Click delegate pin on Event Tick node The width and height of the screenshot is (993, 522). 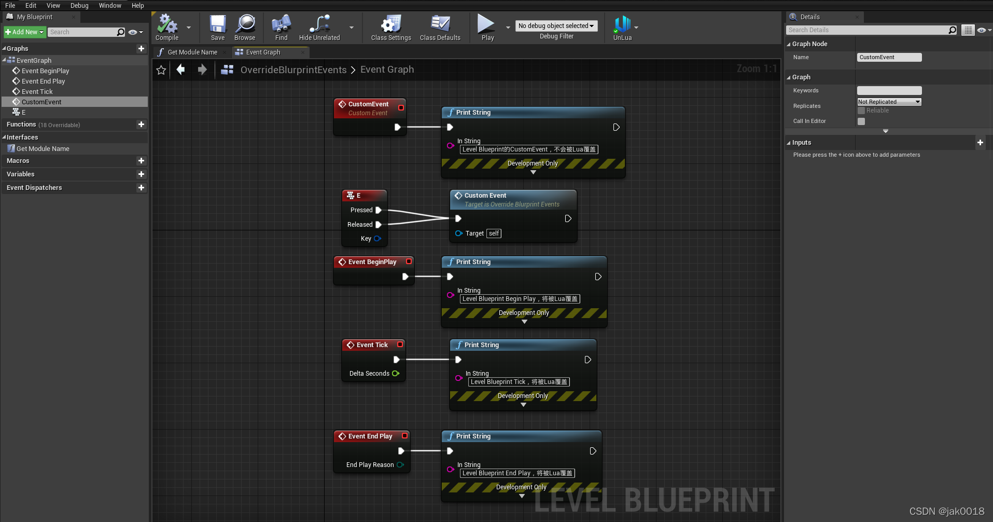point(400,345)
